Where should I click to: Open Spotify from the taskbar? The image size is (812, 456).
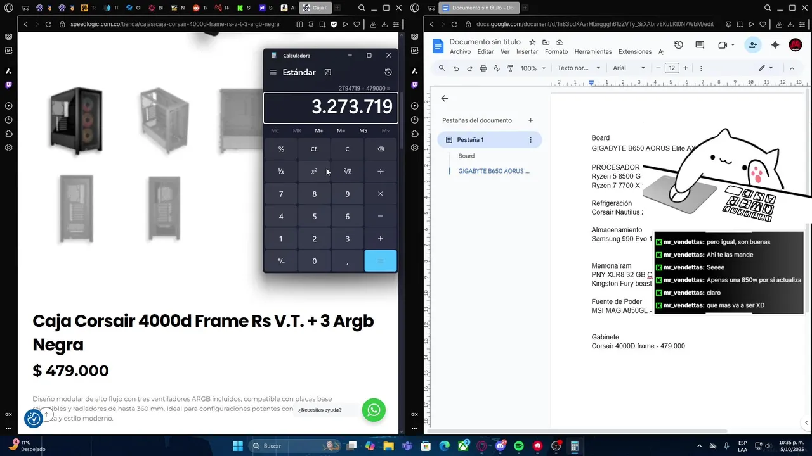point(519,446)
